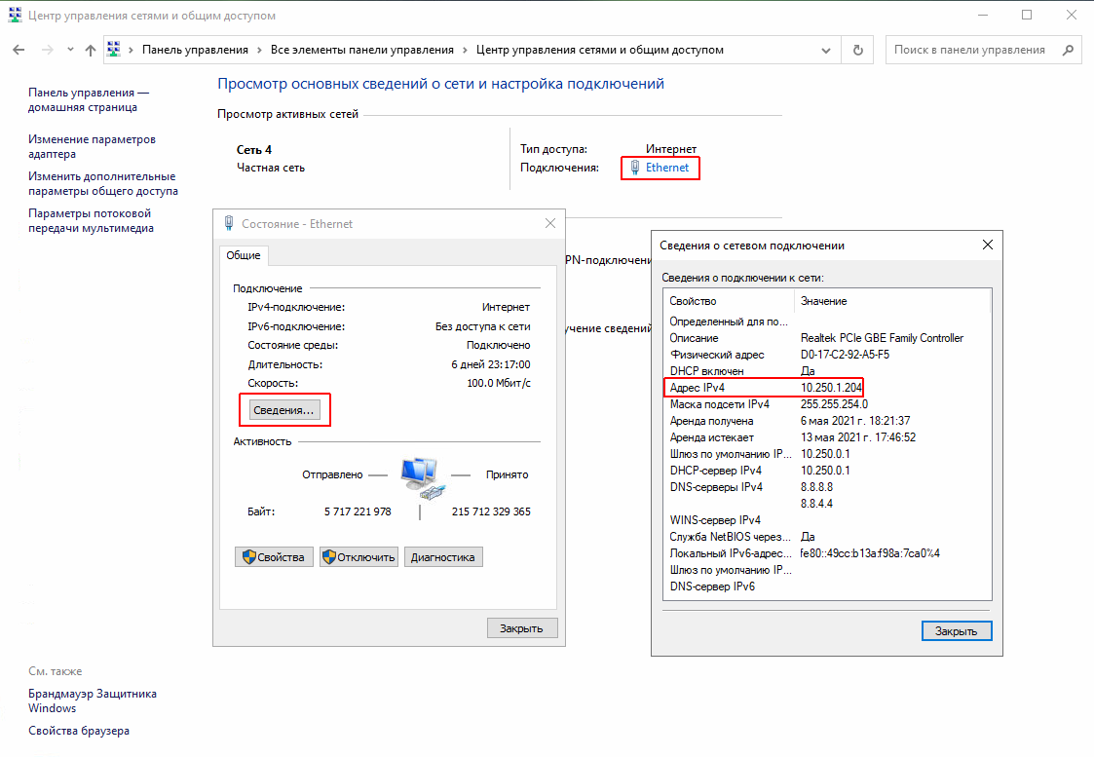Select the 'Общие' tab
The height and width of the screenshot is (757, 1094).
tap(244, 255)
